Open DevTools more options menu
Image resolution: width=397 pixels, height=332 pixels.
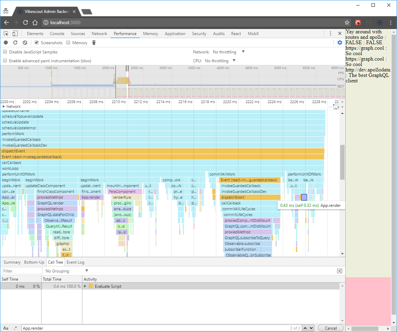(330, 33)
